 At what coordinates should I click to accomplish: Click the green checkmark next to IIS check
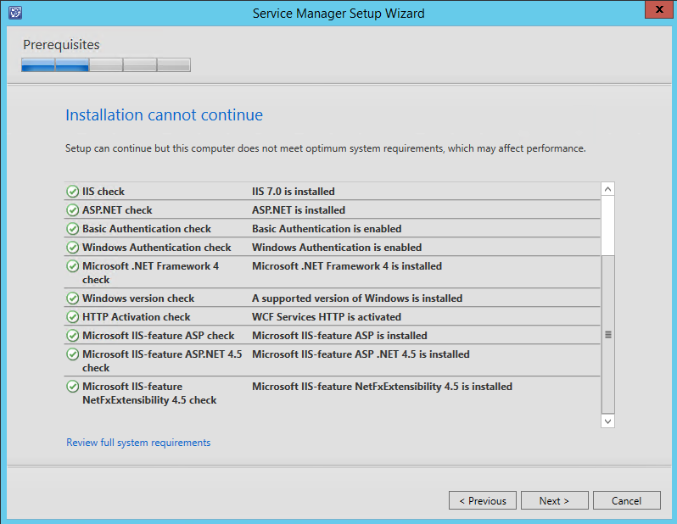[x=73, y=192]
